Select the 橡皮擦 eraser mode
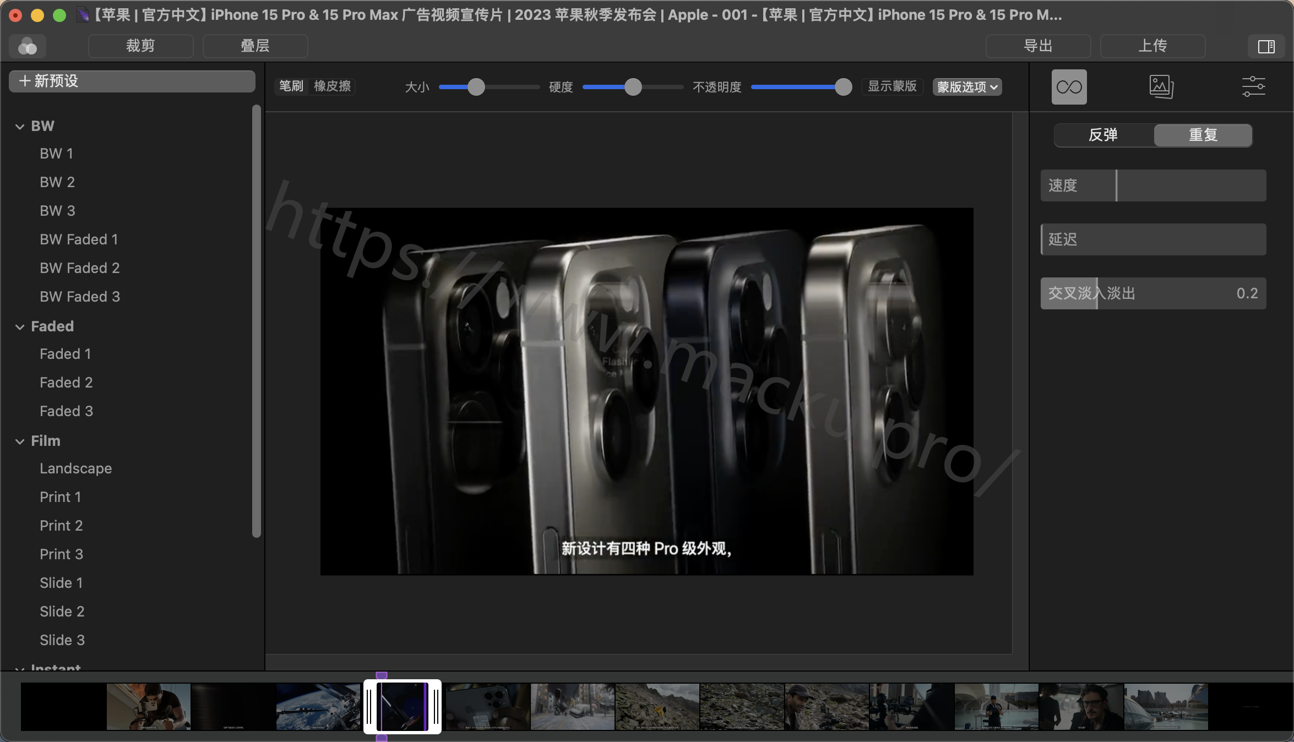 pos(332,86)
